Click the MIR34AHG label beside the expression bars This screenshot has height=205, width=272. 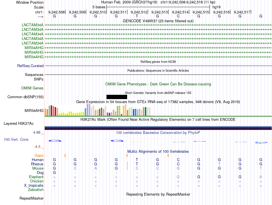[34, 110]
